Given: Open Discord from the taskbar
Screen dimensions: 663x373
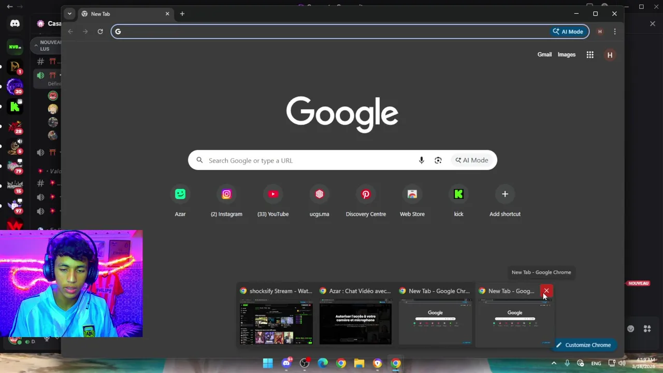Looking at the screenshot, I should [286, 363].
